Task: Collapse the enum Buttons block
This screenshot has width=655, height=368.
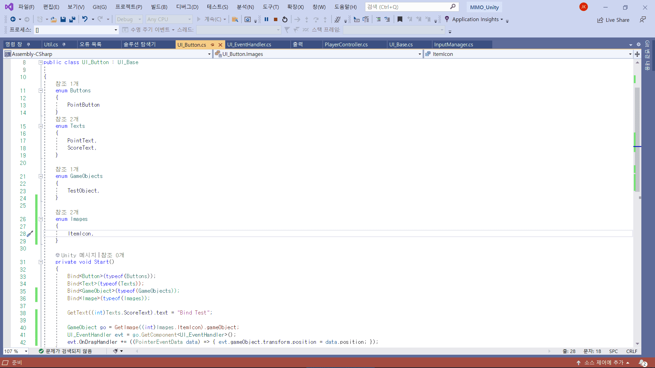Action: 41,91
